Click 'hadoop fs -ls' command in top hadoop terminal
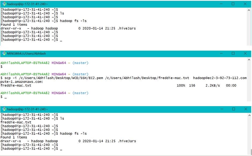Screen dimensions: 252x156 pos(73,21)
